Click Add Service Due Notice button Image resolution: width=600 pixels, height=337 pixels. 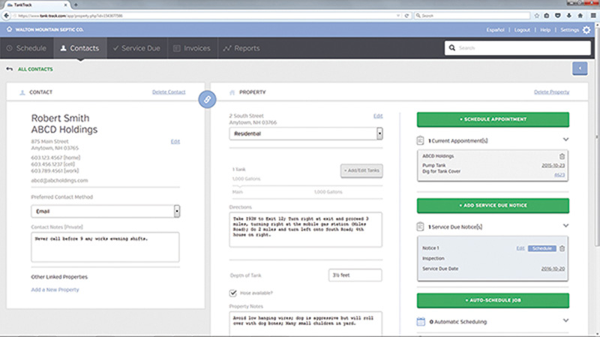pyautogui.click(x=493, y=206)
